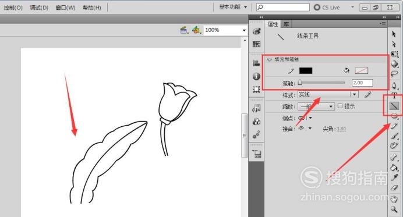Click the stroke value field 2.00
Viewport: 403px width, 217px height.
click(362, 83)
